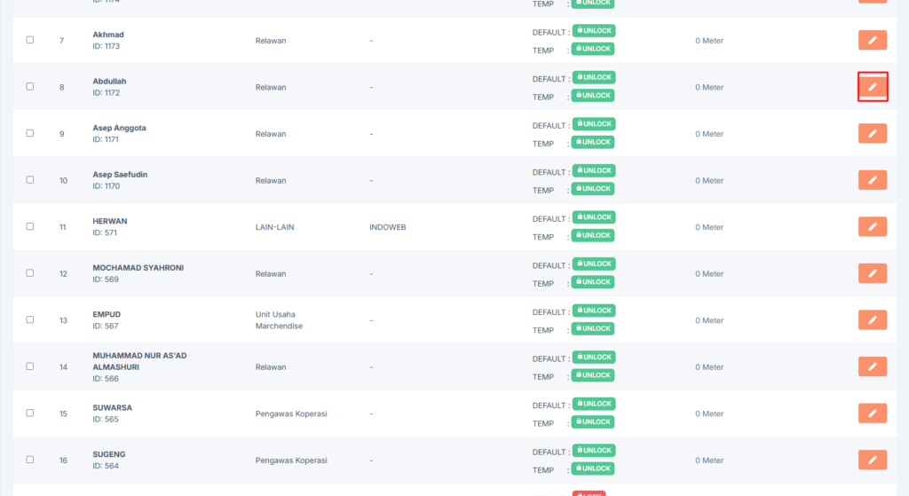This screenshot has width=909, height=496.
Task: Click the edit pencil for SUWARSA
Action: click(x=872, y=413)
